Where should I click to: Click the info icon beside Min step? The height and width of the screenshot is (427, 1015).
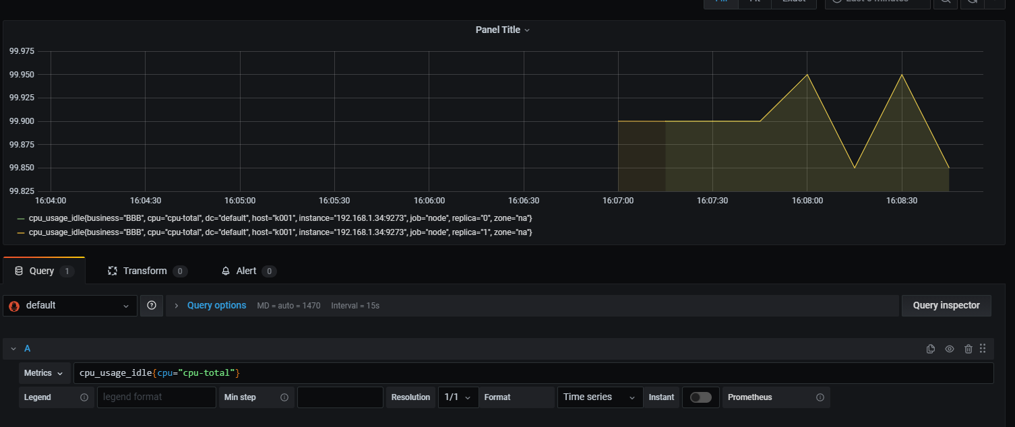[284, 397]
